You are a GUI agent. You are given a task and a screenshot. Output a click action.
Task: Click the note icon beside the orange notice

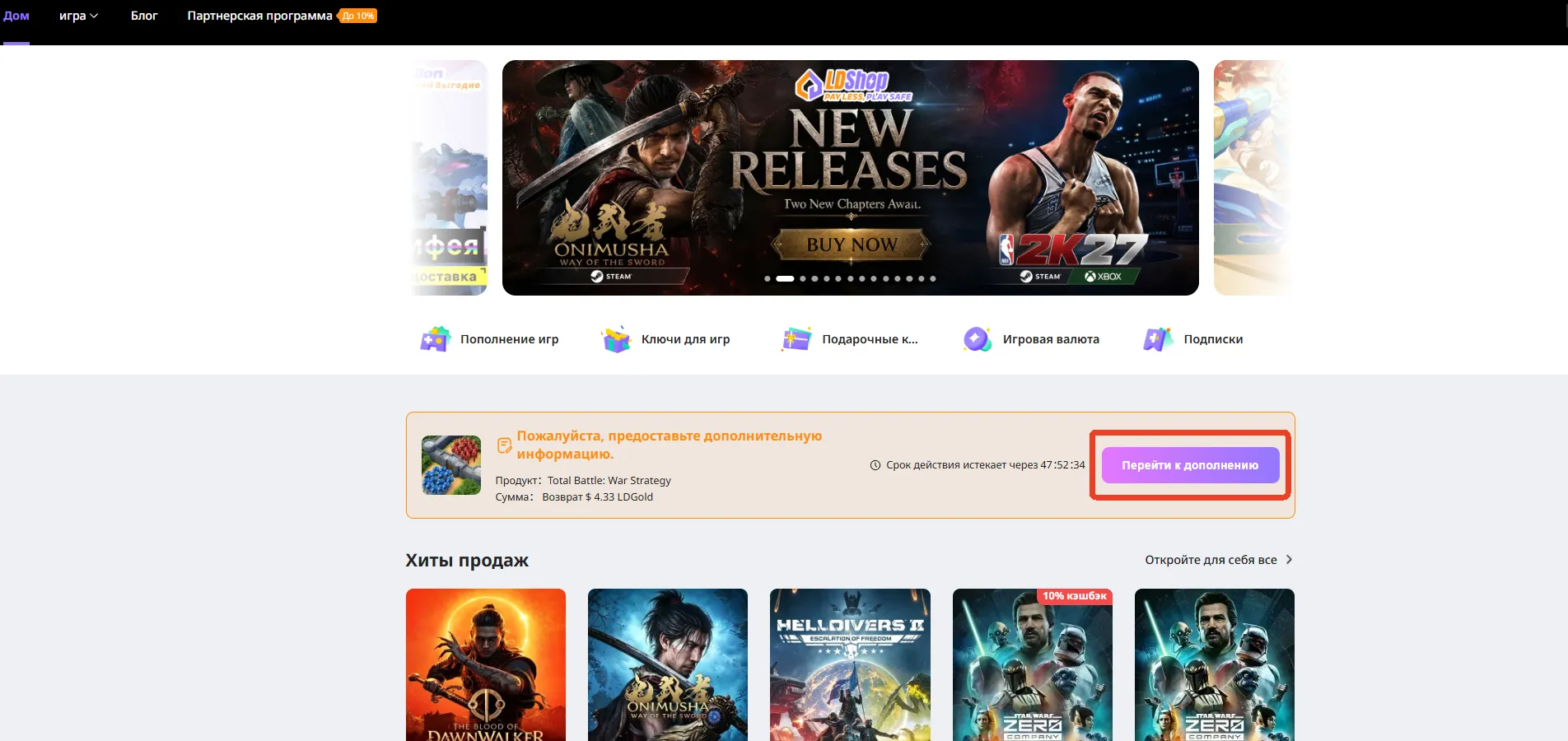coord(504,445)
